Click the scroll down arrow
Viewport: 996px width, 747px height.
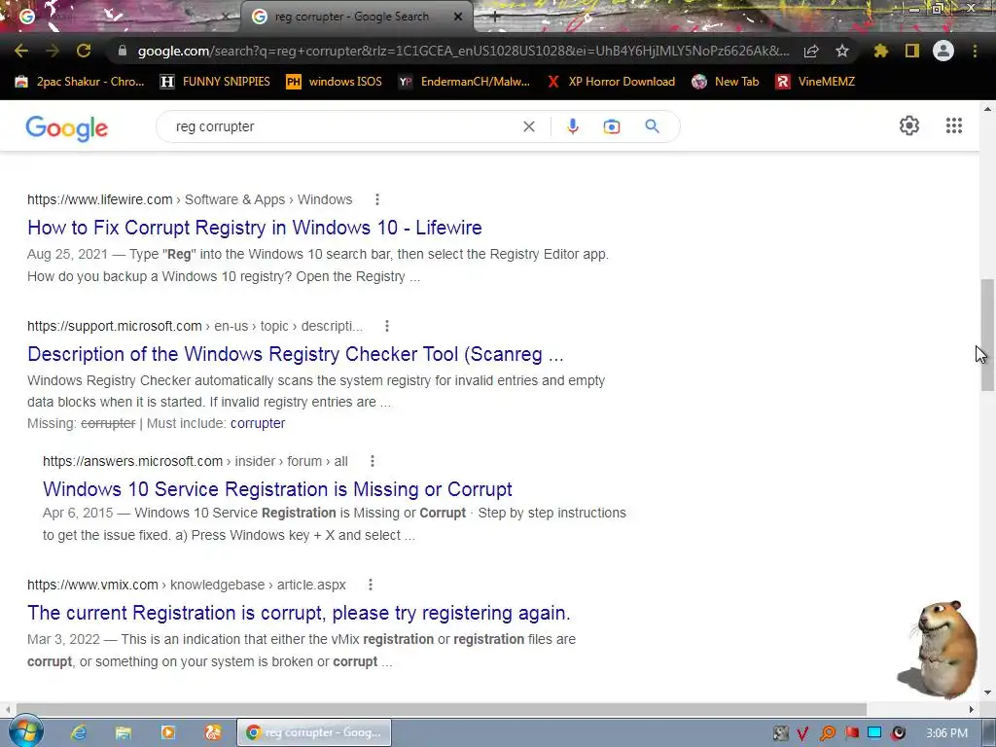[x=987, y=692]
